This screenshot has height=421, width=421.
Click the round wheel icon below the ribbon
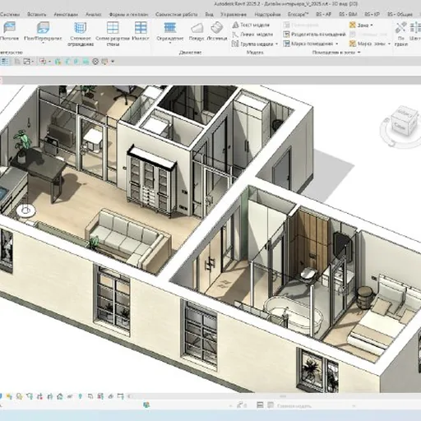click(x=95, y=62)
